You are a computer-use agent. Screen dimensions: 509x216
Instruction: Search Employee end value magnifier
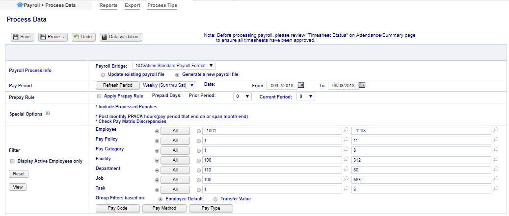coord(495,130)
